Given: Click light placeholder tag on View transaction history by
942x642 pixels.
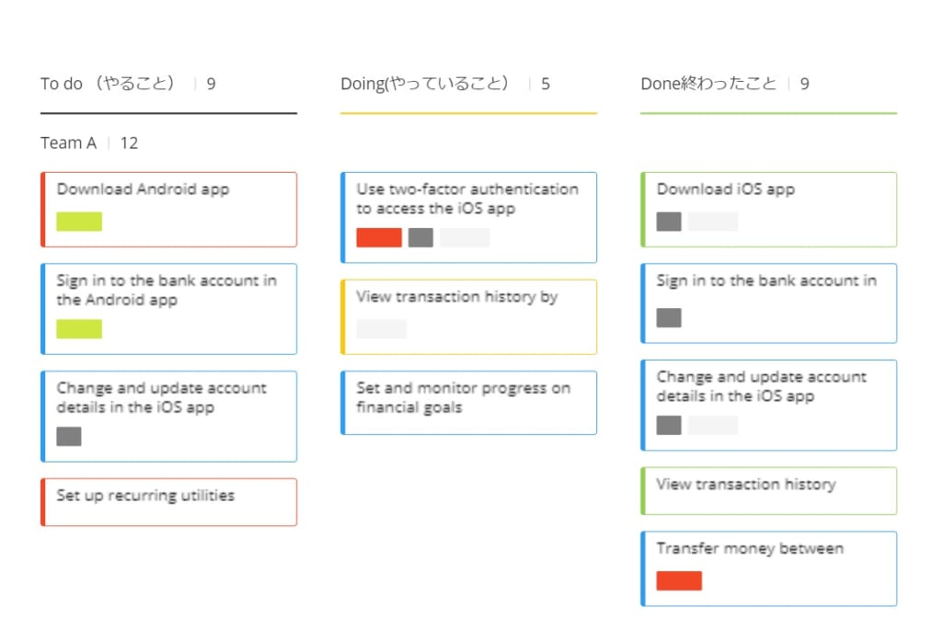Looking at the screenshot, I should point(381,329).
